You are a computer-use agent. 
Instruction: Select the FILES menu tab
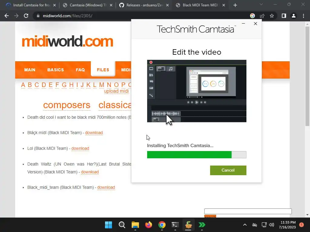click(x=103, y=70)
